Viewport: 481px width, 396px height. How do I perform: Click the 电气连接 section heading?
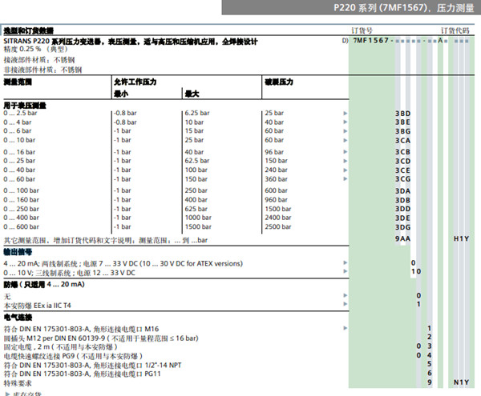[18, 317]
